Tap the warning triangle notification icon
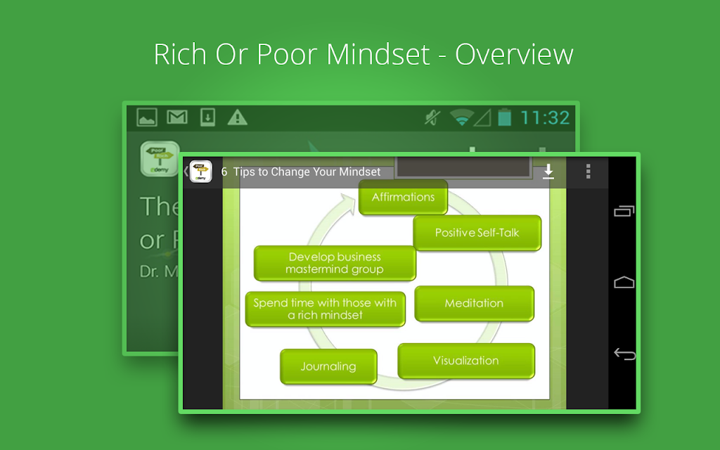 point(238,117)
